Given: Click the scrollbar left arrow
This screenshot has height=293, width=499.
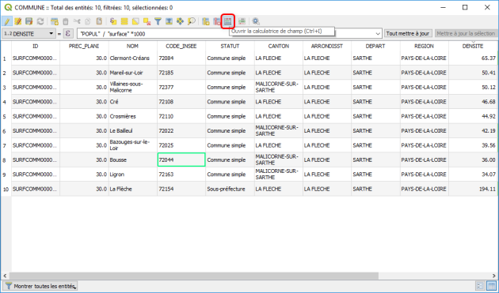Looking at the screenshot, I should pos(5,276).
